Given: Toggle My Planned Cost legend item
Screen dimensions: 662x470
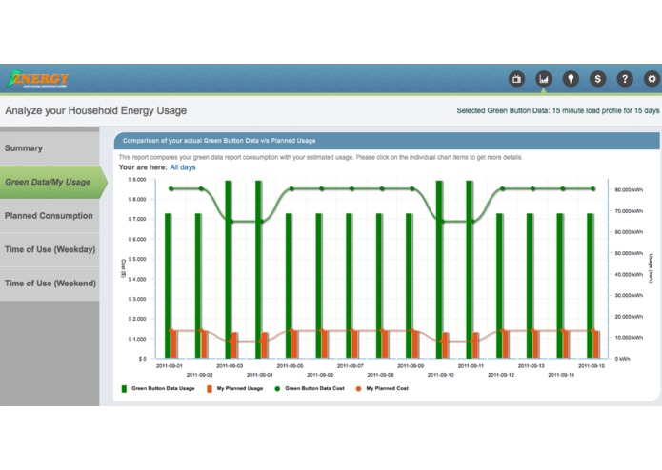Looking at the screenshot, I should click(382, 388).
